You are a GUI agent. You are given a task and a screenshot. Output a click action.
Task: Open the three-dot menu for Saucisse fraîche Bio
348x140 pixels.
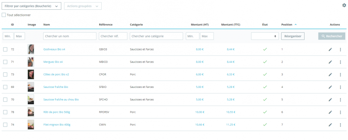[x=340, y=87]
